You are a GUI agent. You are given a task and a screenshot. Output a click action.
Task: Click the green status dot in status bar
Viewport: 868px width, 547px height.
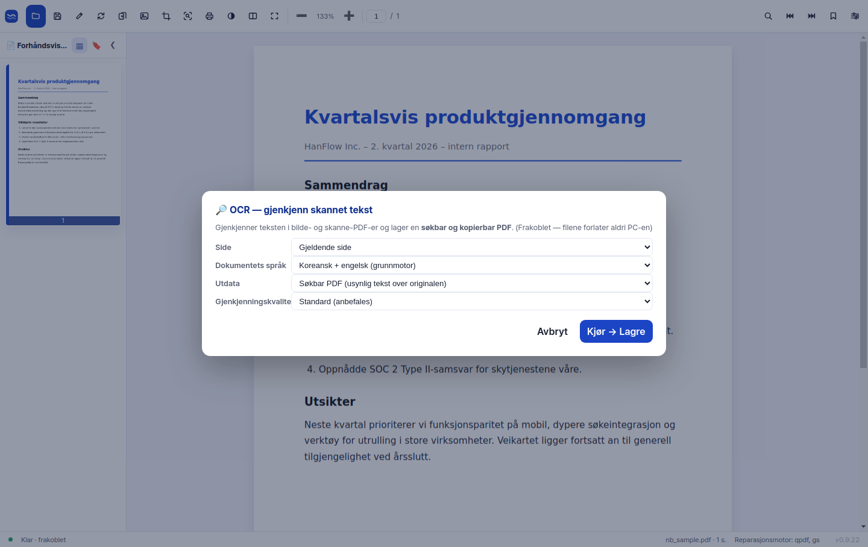(x=10, y=539)
